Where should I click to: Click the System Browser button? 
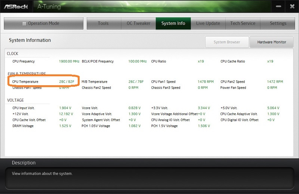tap(227, 42)
